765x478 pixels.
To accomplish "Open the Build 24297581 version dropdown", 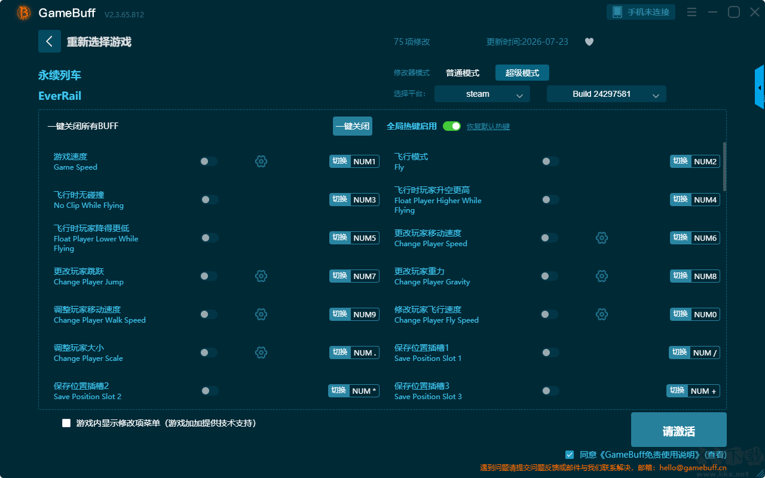I will (x=607, y=94).
